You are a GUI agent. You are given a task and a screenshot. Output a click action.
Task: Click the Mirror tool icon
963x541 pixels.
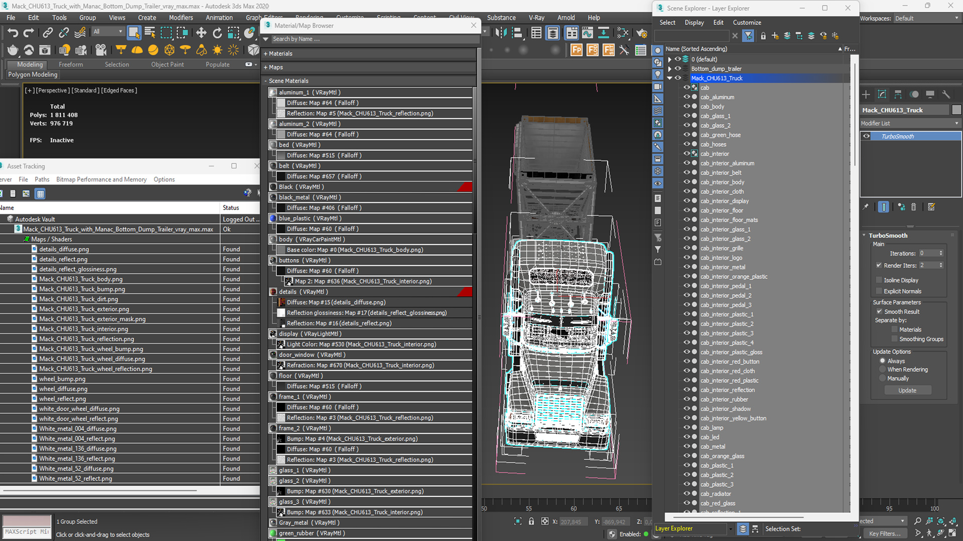click(501, 33)
